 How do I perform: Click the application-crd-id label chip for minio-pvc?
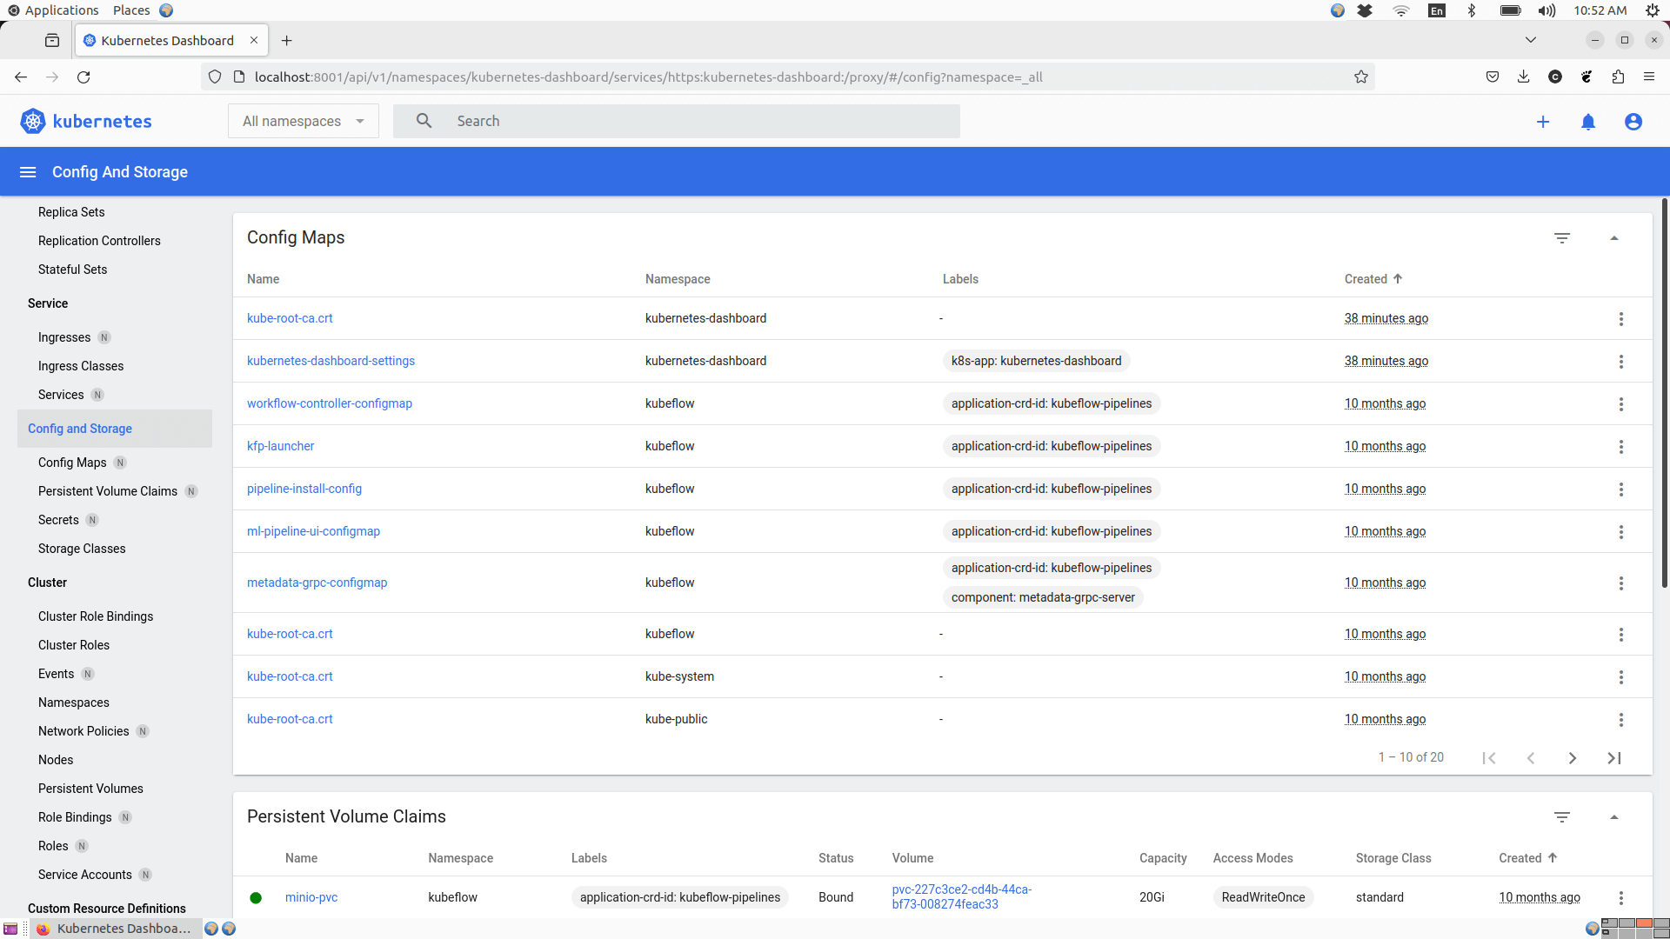pos(679,896)
